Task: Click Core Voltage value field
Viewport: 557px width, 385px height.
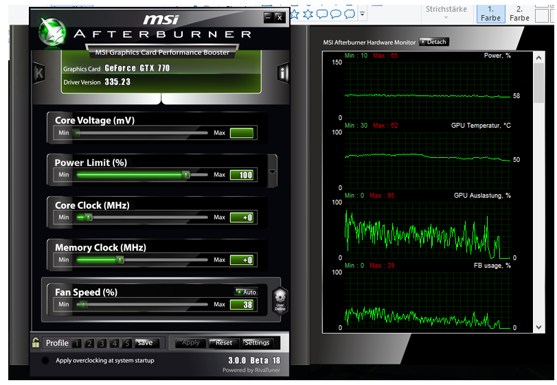Action: [242, 133]
